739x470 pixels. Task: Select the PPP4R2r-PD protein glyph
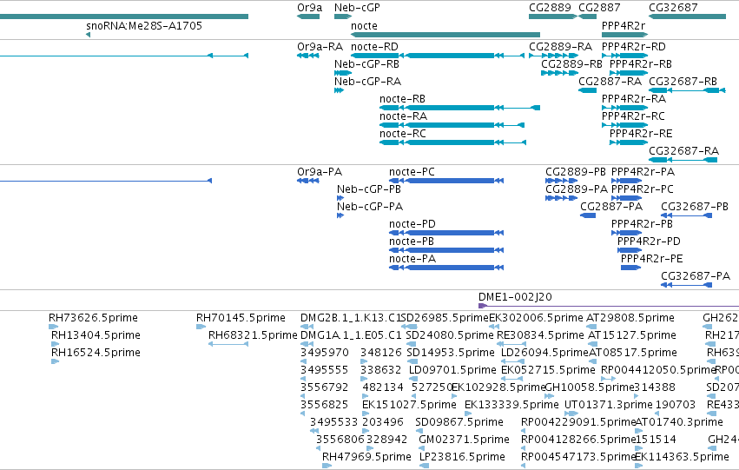click(x=630, y=250)
